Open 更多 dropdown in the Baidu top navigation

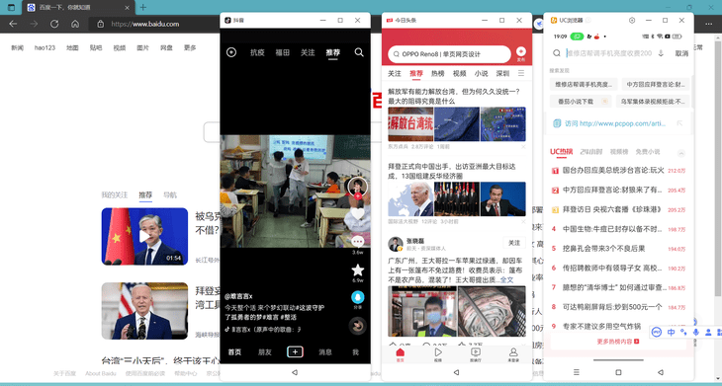[190, 47]
